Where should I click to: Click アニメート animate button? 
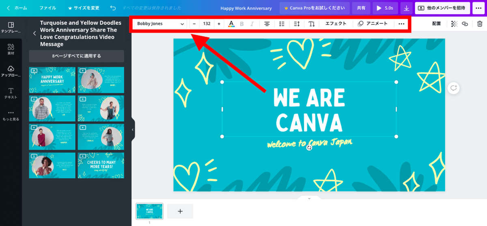pos(373,24)
